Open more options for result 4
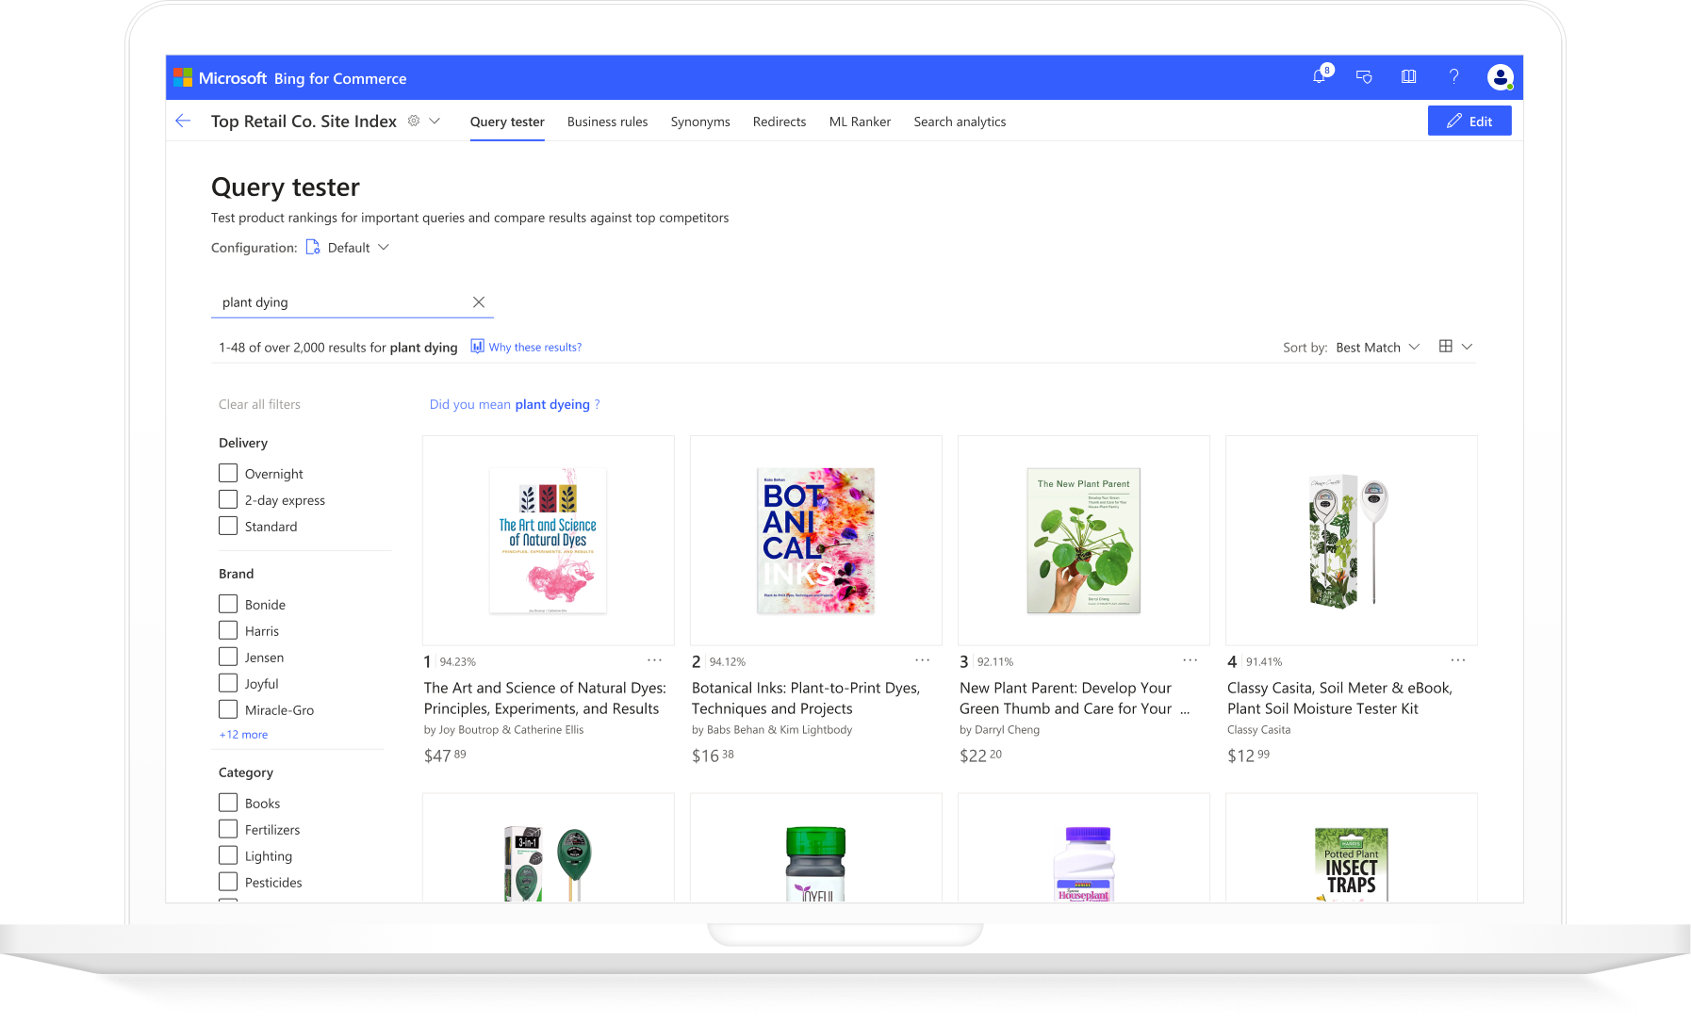Screen dimensions: 1691x1024 (1457, 660)
